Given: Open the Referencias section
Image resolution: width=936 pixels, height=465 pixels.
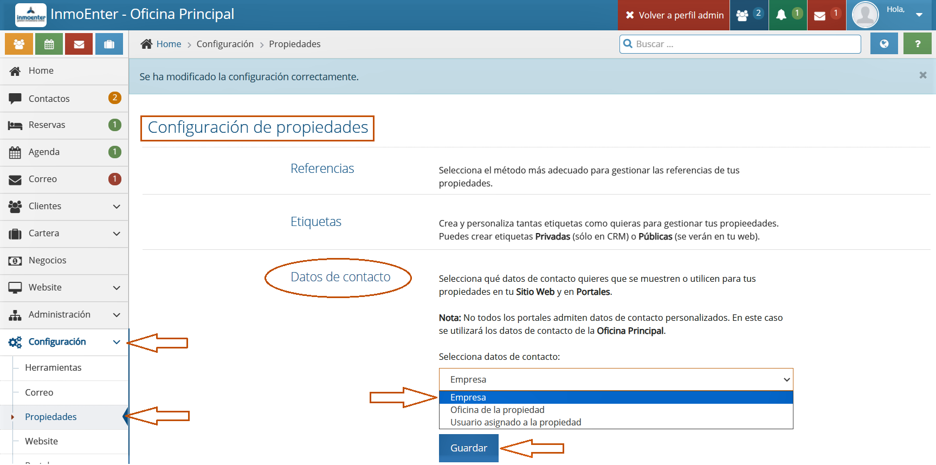Looking at the screenshot, I should click(322, 169).
